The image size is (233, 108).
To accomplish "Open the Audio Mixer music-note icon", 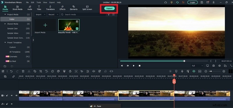I will coord(188,71).
